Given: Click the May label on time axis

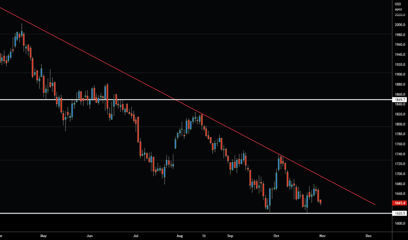Looking at the screenshot, I should coord(43,236).
